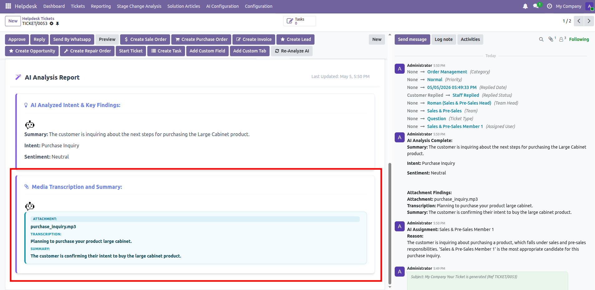Search the chatter messages
595x290 pixels.
click(x=541, y=39)
